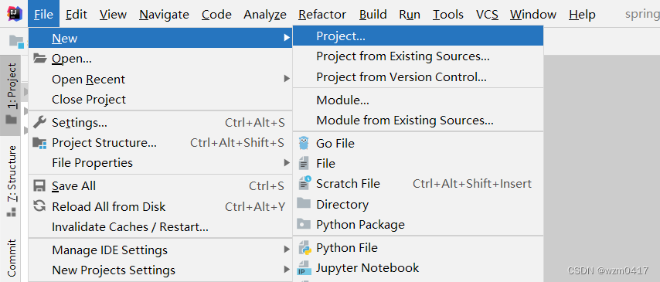Expand the File Properties submenu arrow
Viewport: 660px width, 282px height.
coord(287,162)
